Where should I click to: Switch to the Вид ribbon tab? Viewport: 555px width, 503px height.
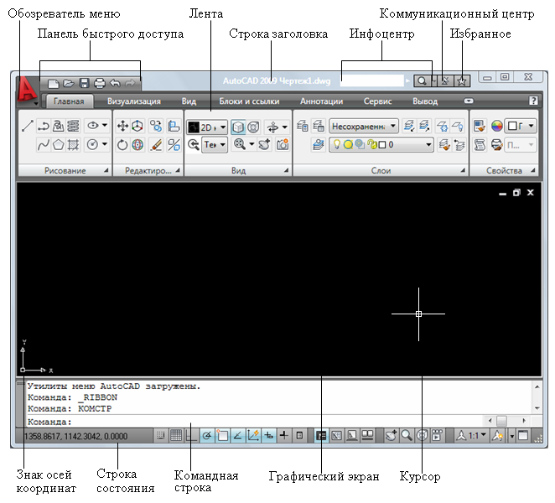pos(189,101)
